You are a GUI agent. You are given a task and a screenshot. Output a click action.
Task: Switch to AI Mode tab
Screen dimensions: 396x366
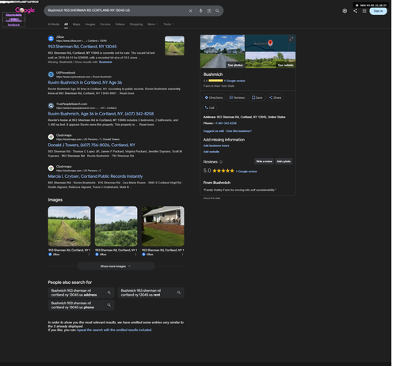tap(54, 25)
